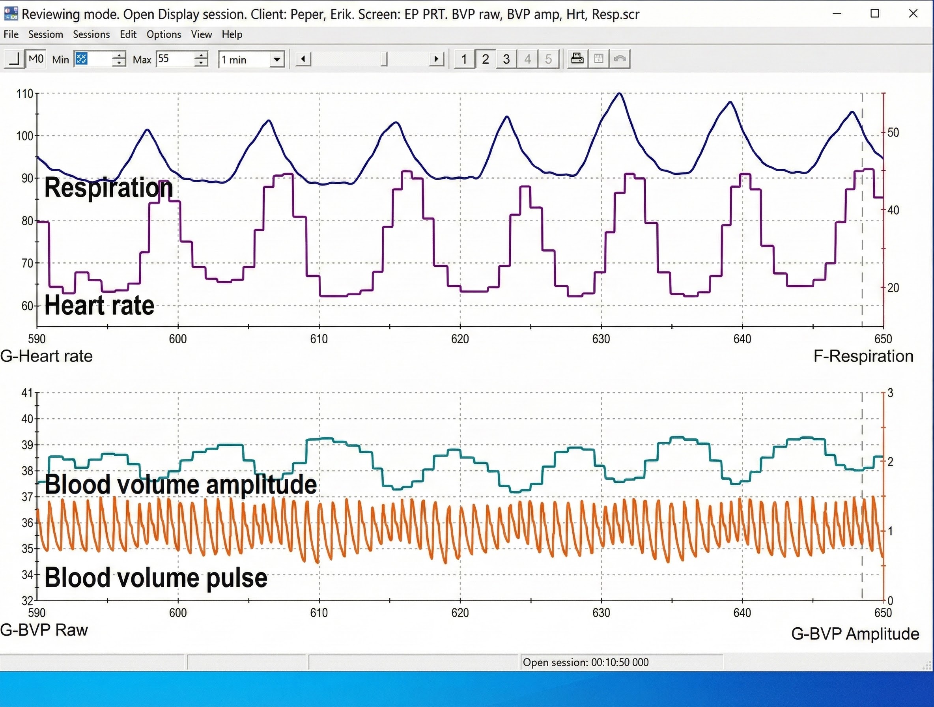
Task: Open the Sessions menu
Action: (91, 34)
